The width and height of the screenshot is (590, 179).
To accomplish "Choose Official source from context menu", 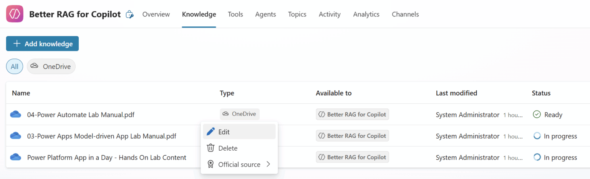I will click(x=239, y=164).
